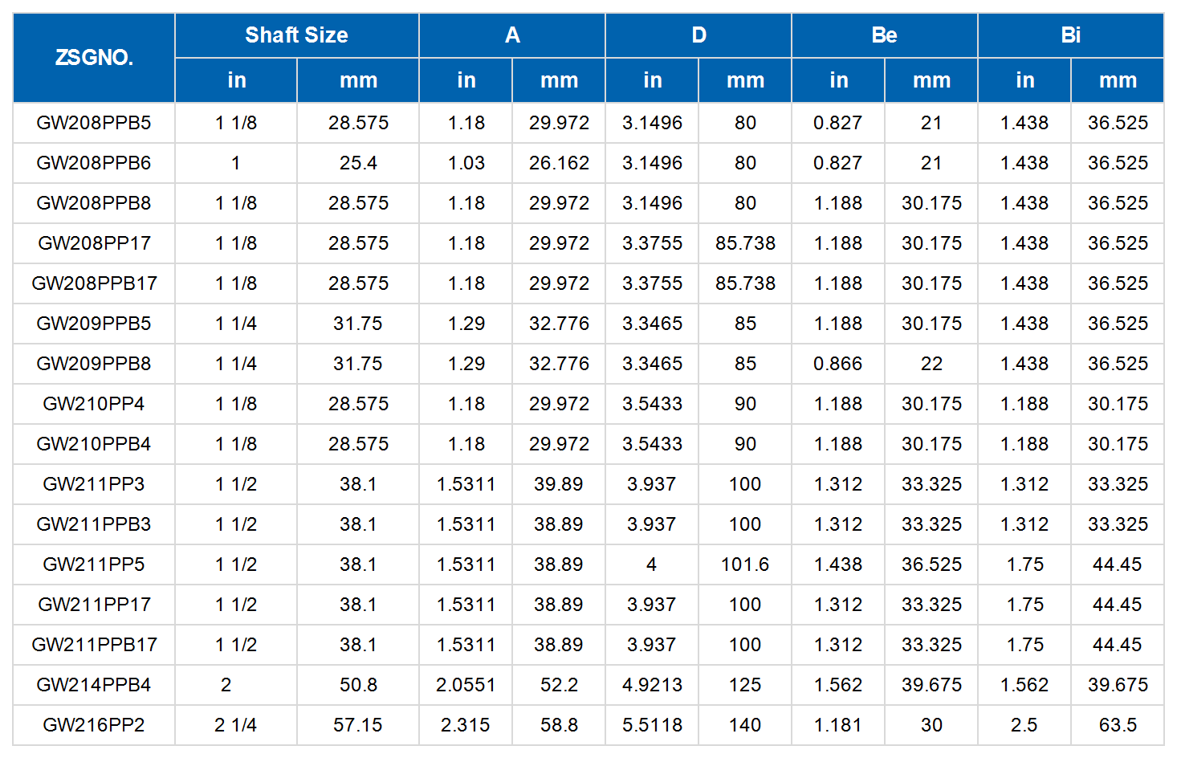Click the GW208PP17 row label
1177x758 pixels.
(94, 243)
